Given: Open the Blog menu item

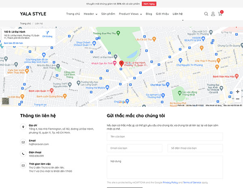Looking at the screenshot, I should 149,14.
